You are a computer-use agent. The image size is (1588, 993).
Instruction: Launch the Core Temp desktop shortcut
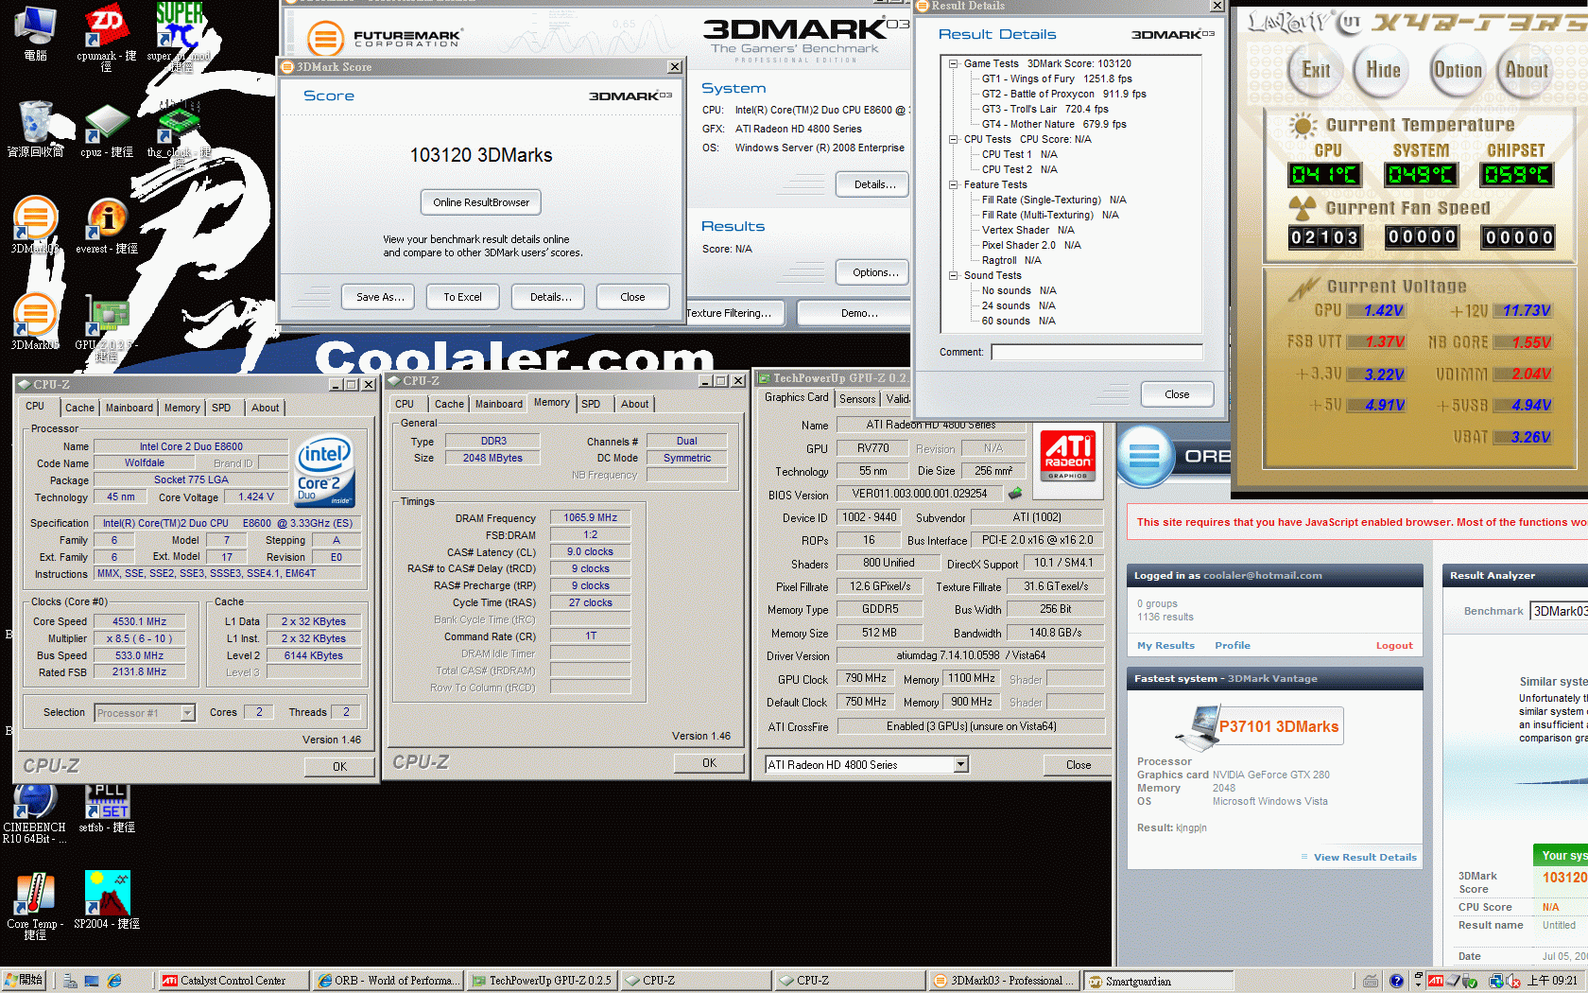(x=35, y=904)
